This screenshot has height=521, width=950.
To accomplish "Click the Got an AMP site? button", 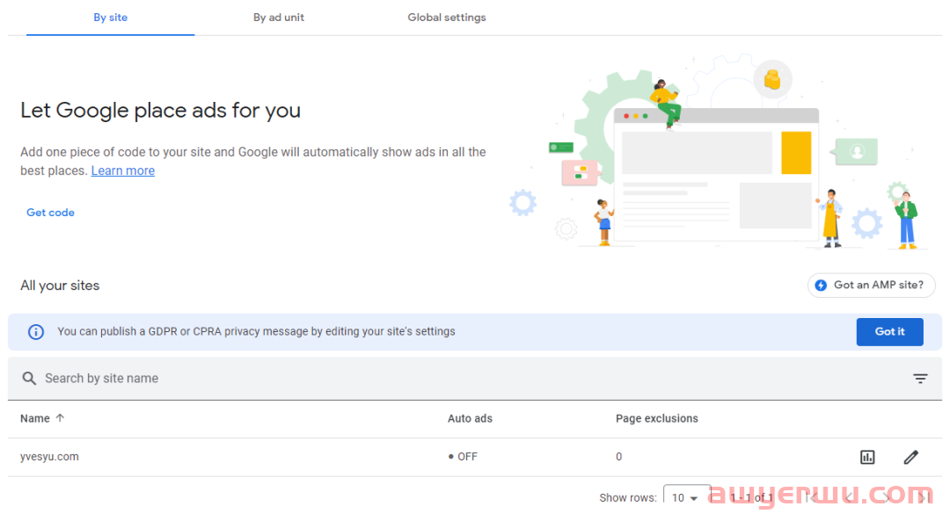I will coord(871,286).
